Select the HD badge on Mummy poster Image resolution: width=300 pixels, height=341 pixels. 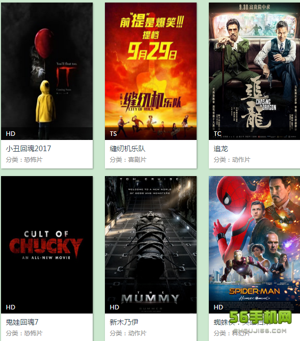click(114, 307)
